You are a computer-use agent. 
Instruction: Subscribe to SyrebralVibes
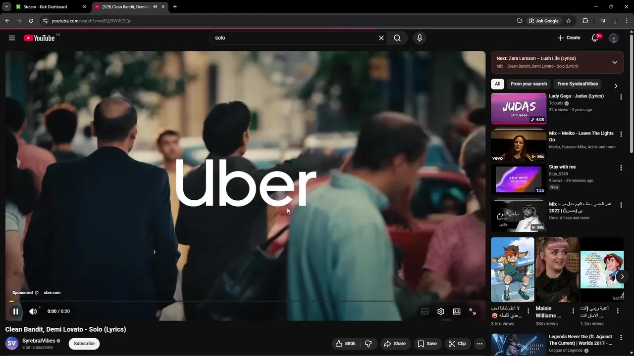point(84,344)
